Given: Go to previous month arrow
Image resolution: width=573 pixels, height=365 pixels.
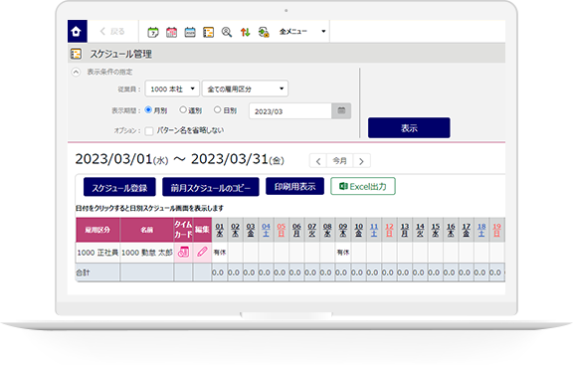Looking at the screenshot, I should (x=318, y=161).
